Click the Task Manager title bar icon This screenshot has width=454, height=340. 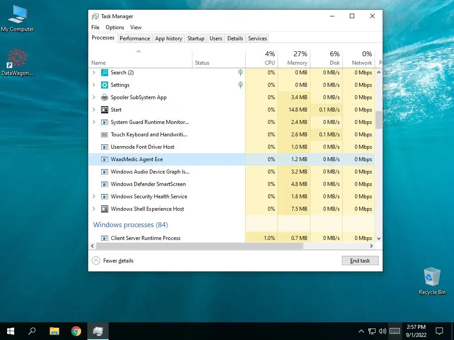click(x=95, y=16)
